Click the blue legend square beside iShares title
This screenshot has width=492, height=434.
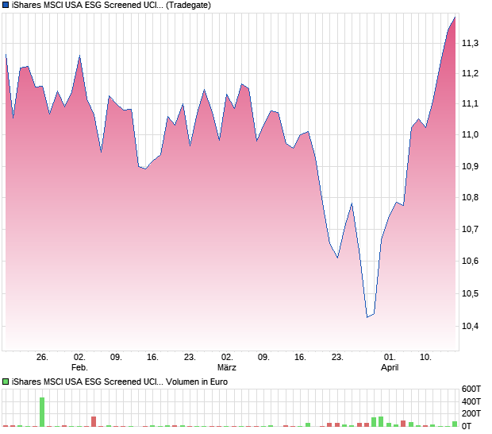tap(6, 5)
